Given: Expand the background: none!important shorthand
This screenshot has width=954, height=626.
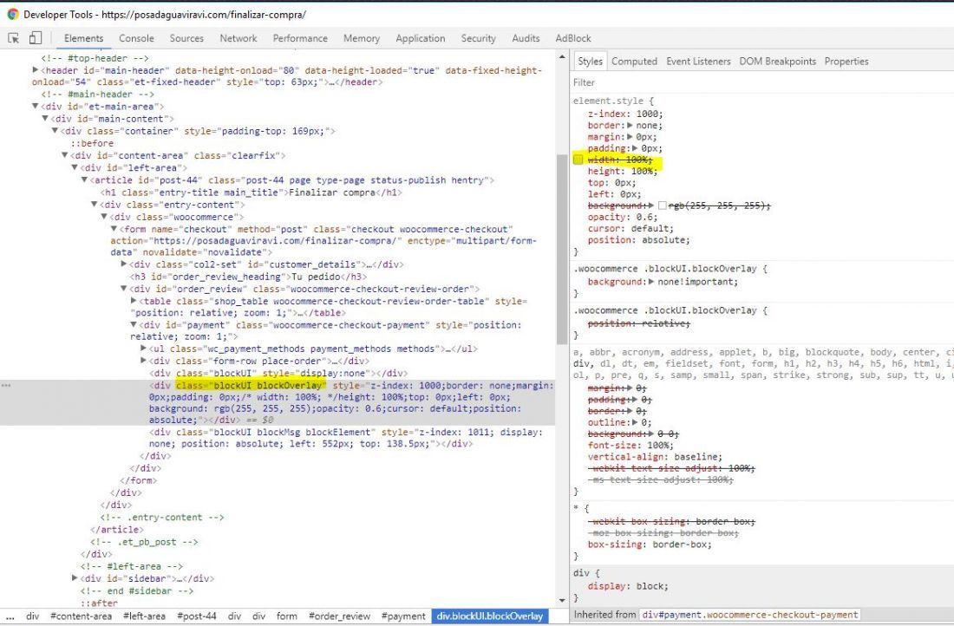Looking at the screenshot, I should (651, 282).
